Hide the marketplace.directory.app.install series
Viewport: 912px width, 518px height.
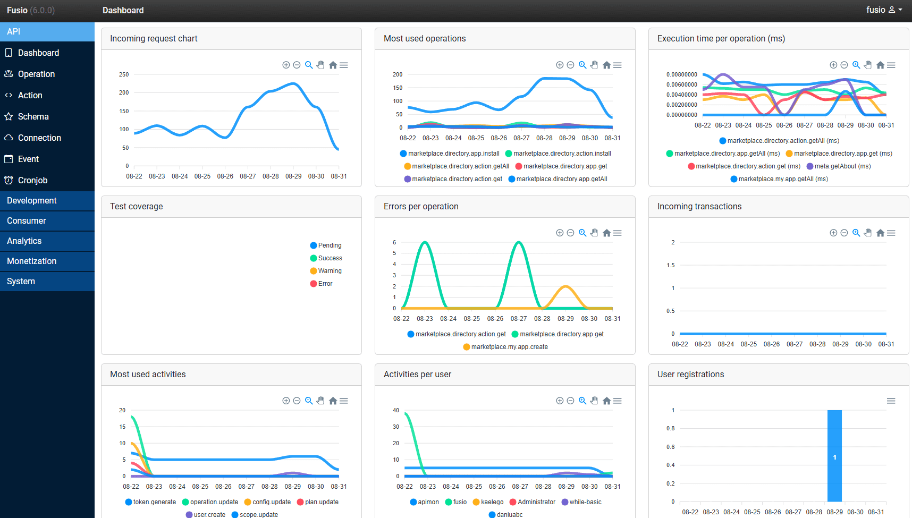click(x=450, y=154)
